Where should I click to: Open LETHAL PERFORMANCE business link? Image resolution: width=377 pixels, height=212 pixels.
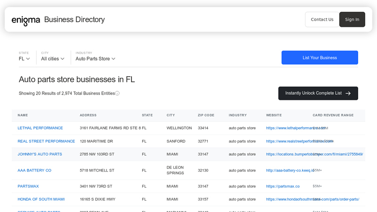40,128
